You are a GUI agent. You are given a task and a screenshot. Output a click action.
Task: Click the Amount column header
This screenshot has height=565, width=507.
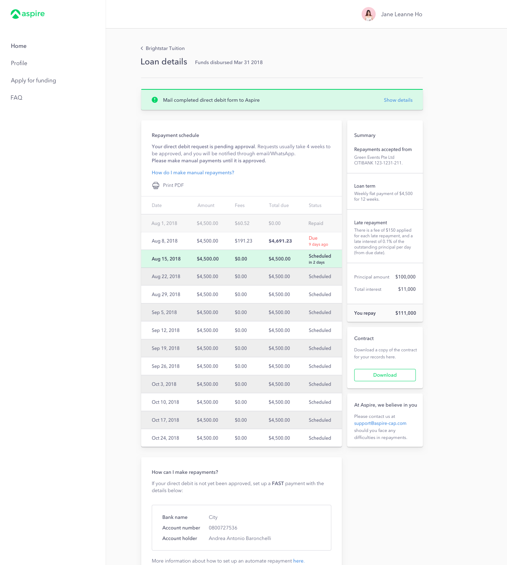point(206,205)
